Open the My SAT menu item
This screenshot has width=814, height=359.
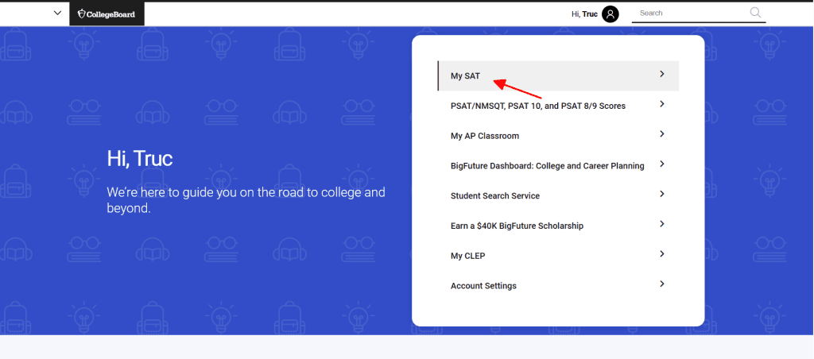pyautogui.click(x=559, y=75)
